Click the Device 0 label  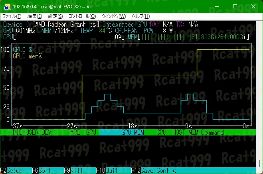click(x=16, y=24)
